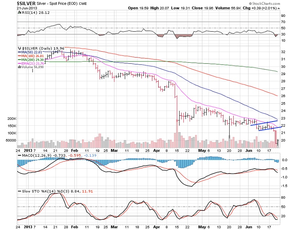The height and width of the screenshot is (230, 293).
Task: Click the Volume 56,898 legend text
Action: point(33,67)
